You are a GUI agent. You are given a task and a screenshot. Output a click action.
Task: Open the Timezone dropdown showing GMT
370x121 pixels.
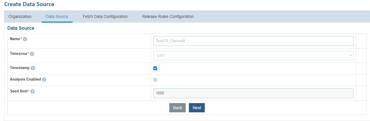tap(253, 55)
